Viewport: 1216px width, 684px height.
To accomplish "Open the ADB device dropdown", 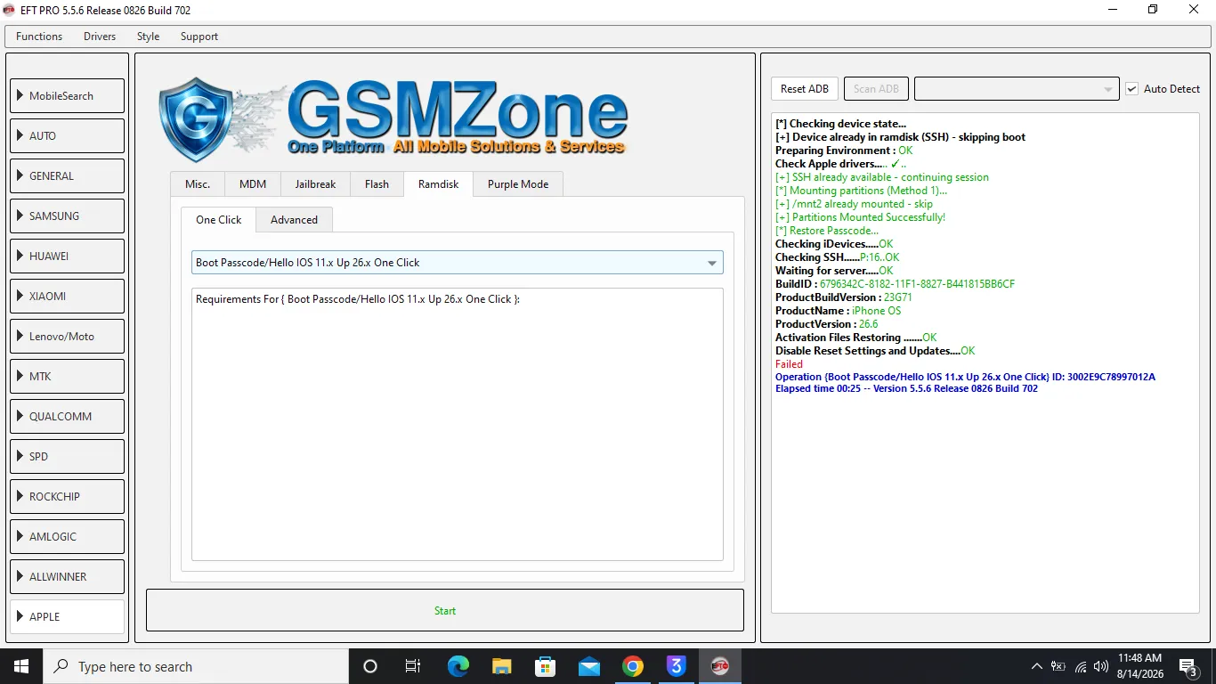I will click(1016, 89).
